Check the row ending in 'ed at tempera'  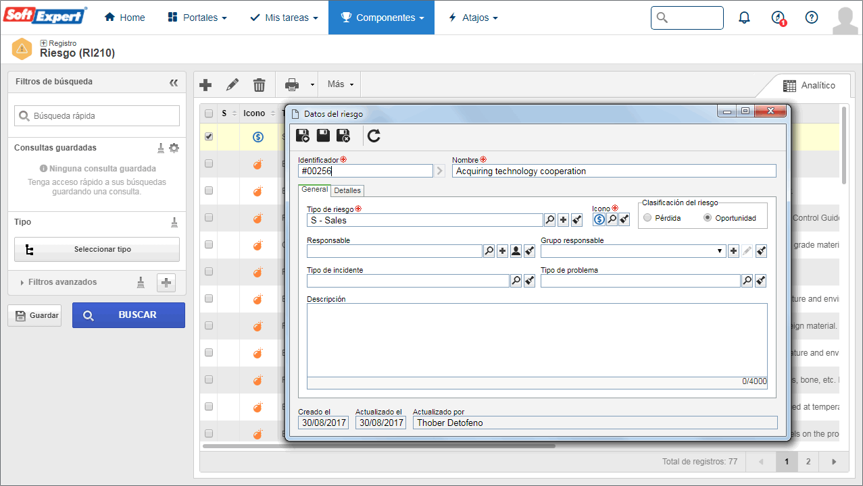[x=209, y=406]
